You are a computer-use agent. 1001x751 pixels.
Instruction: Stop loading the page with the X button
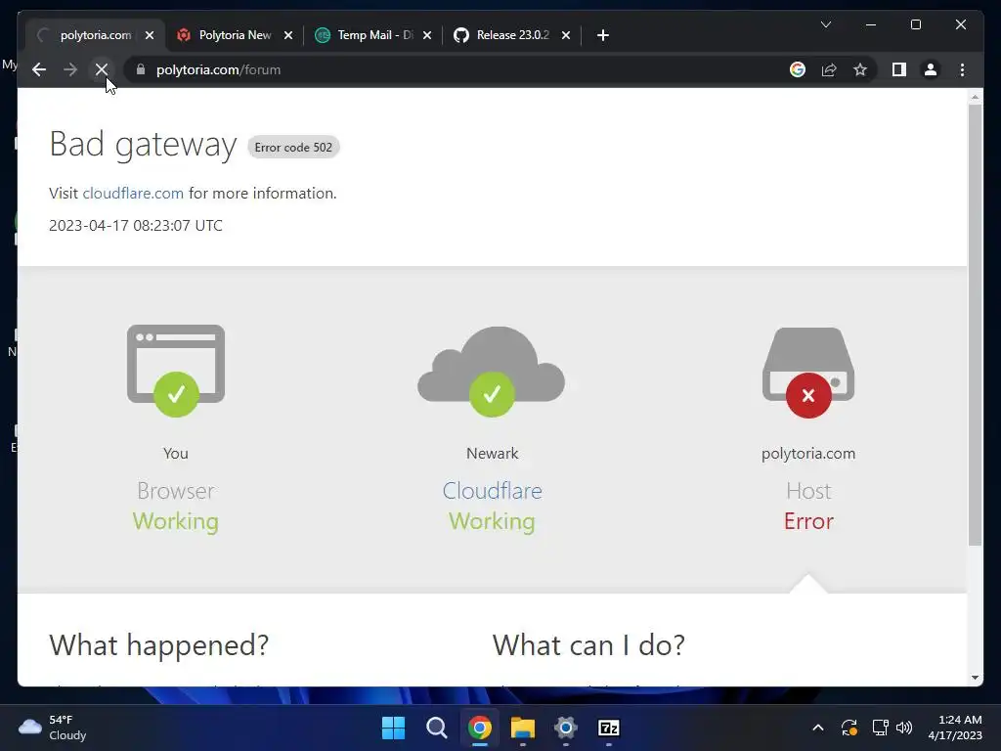[x=102, y=69]
